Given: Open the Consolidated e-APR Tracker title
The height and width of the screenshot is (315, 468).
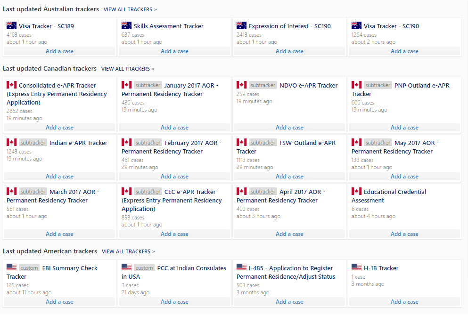Looking at the screenshot, I should pyautogui.click(x=57, y=94).
